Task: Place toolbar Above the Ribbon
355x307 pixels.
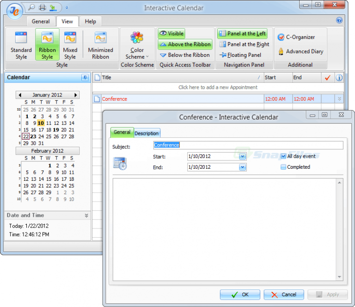Action: [185, 44]
